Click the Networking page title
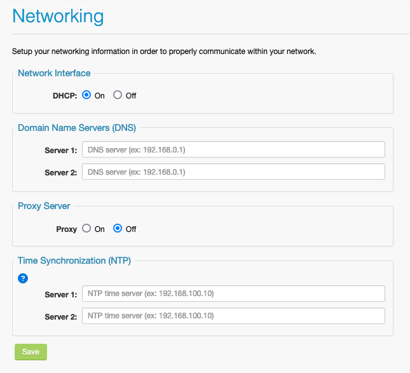The image size is (410, 373). (58, 16)
